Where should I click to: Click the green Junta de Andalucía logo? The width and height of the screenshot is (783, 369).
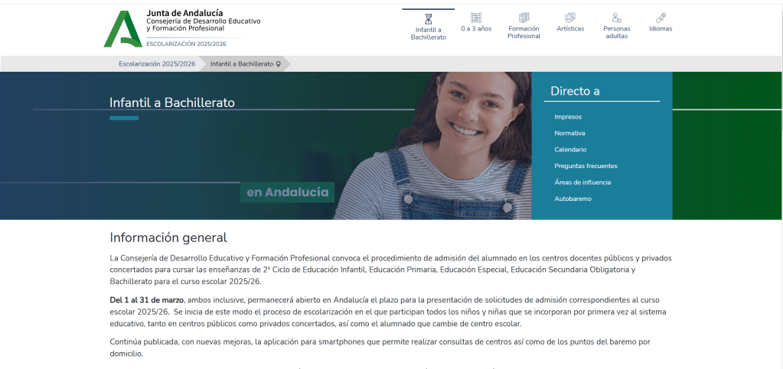coord(122,30)
